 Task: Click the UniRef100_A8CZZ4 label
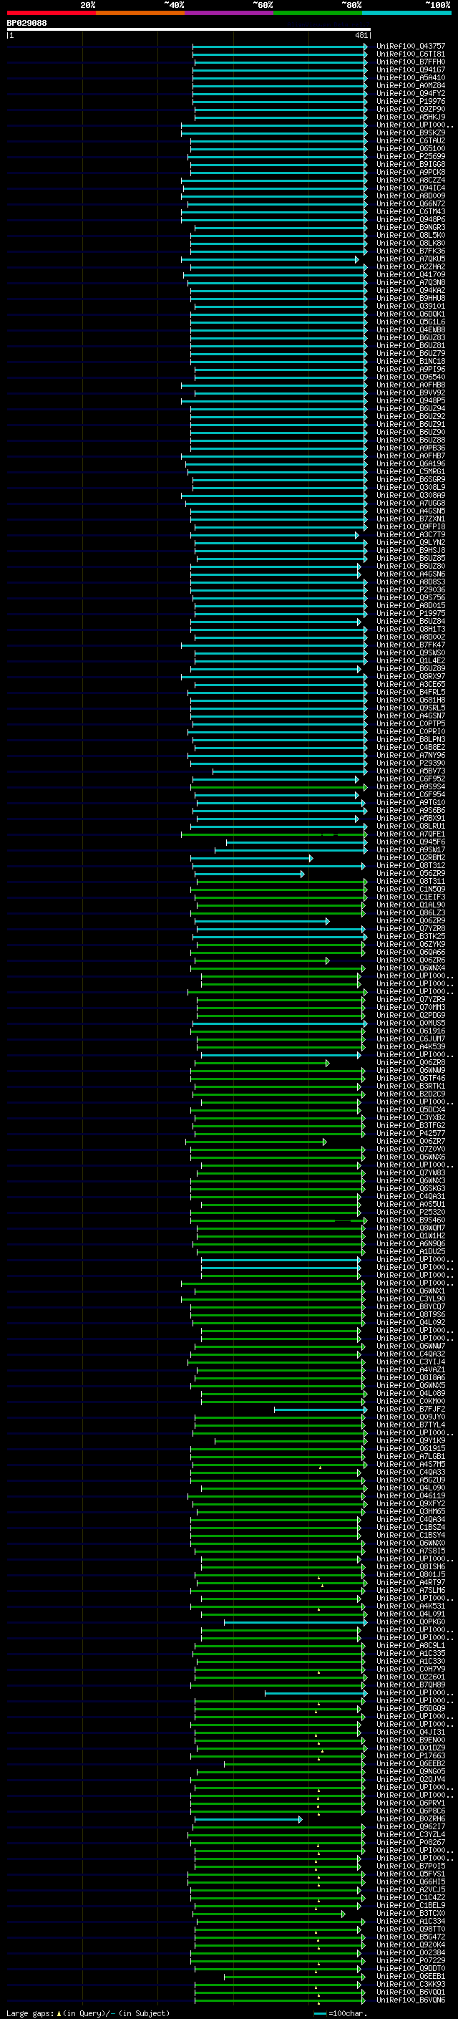[411, 180]
